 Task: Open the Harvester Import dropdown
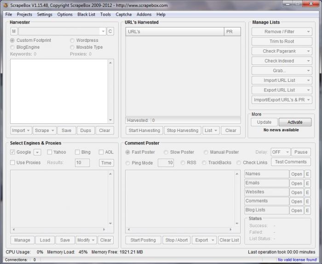click(21, 130)
